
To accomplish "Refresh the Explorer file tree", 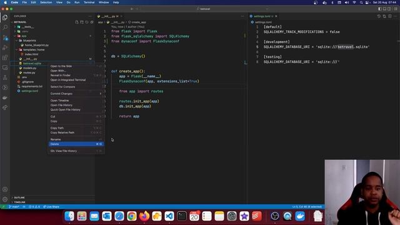I will point(87,22).
